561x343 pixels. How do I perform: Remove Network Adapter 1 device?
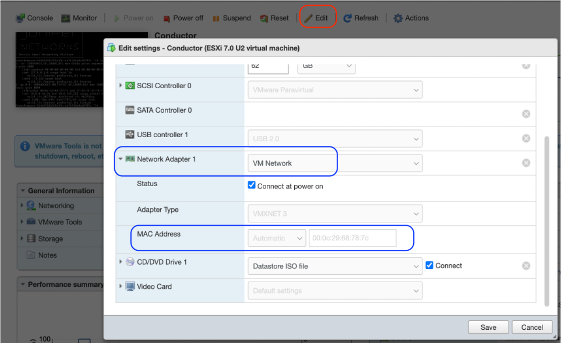pos(526,163)
